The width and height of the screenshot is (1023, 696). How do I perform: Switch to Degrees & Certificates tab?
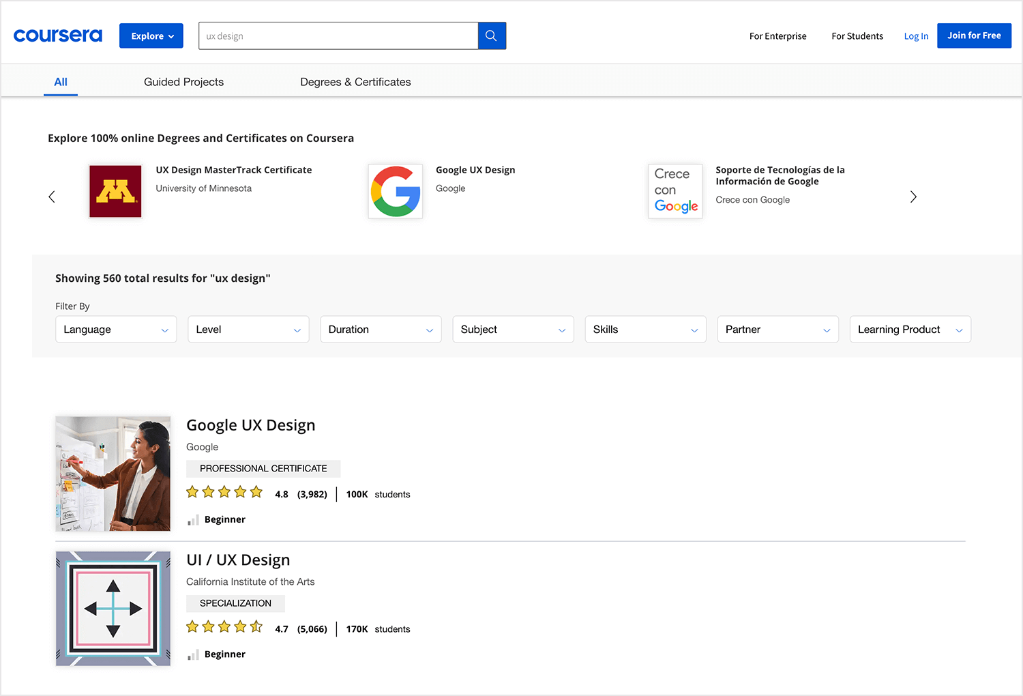(x=355, y=82)
